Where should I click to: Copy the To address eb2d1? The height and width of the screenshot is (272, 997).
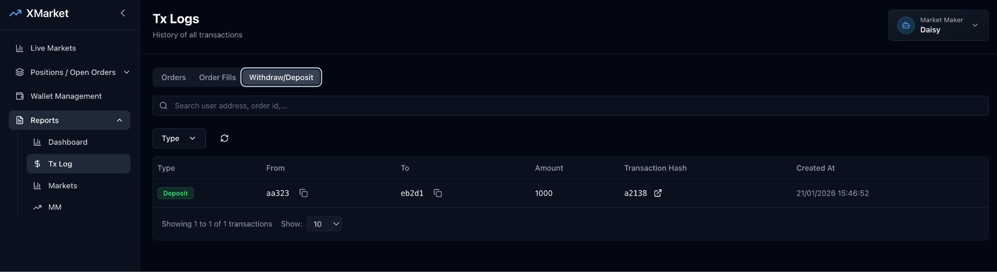[438, 193]
